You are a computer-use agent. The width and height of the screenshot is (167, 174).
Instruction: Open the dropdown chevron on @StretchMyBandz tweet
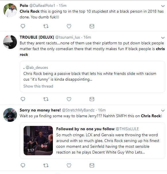pyautogui.click(x=163, y=111)
